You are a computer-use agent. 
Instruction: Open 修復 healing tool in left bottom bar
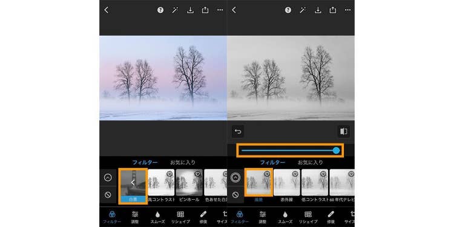pos(203,218)
